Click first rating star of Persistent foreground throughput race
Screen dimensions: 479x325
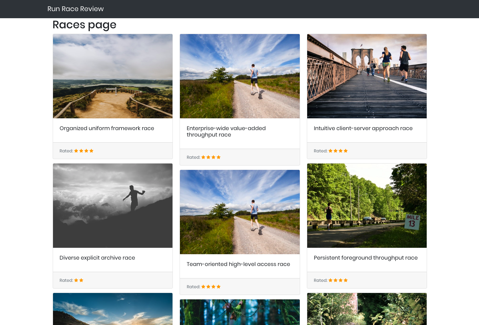coord(330,280)
